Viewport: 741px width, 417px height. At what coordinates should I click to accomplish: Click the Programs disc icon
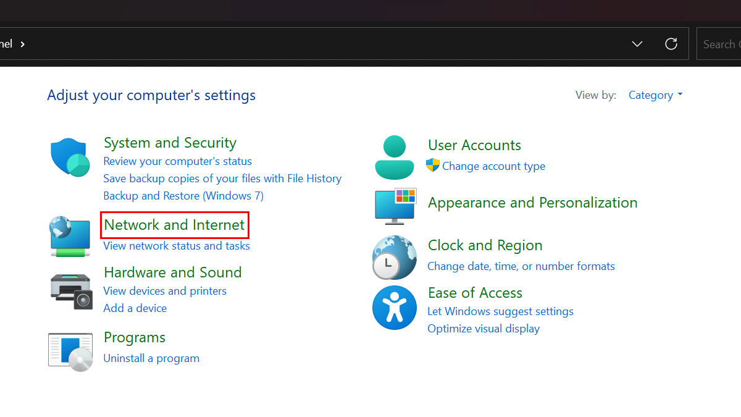point(70,352)
